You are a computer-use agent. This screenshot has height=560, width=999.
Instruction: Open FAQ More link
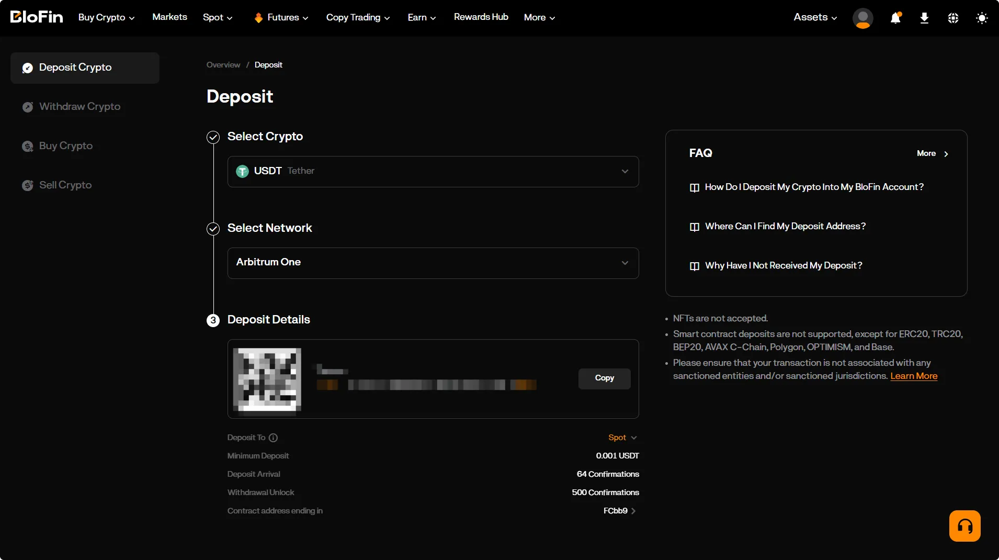933,153
